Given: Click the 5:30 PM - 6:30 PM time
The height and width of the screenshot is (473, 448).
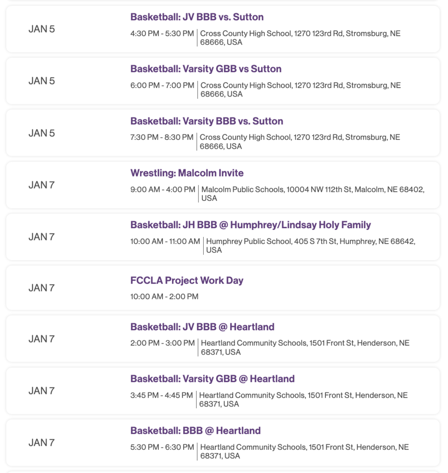Looking at the screenshot, I should 162,447.
